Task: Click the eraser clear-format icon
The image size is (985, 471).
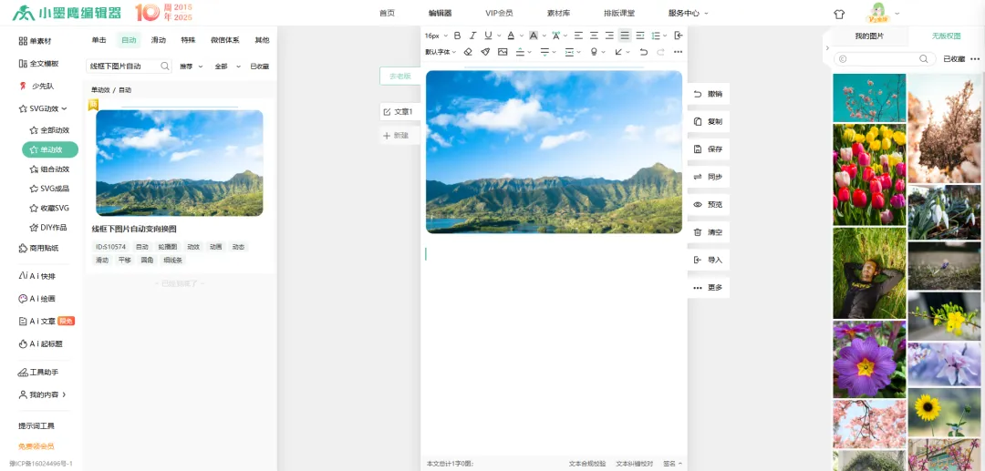Action: 468,52
